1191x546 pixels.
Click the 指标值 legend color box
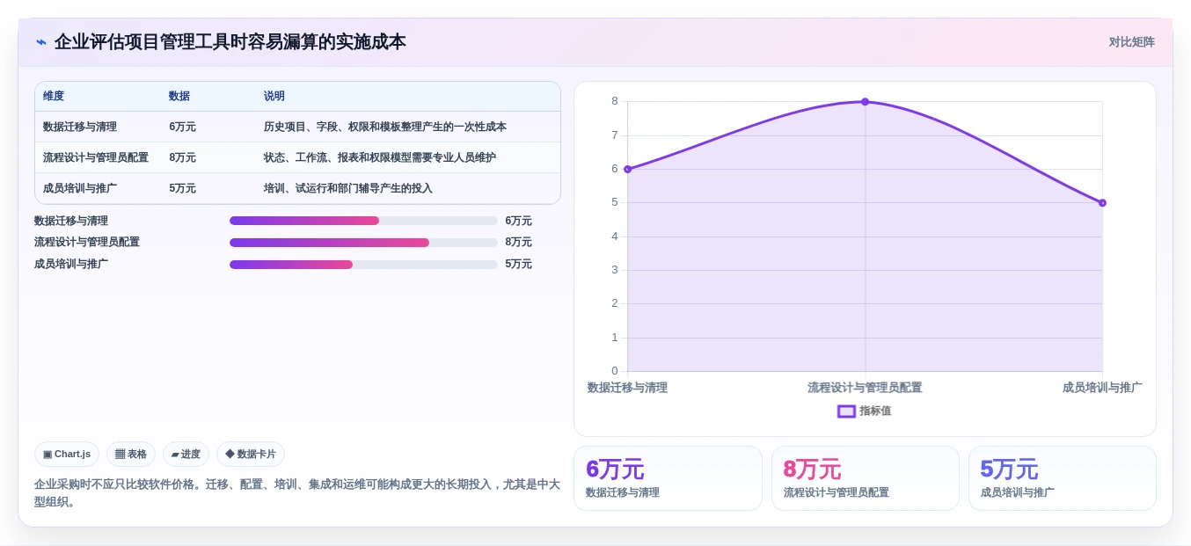[846, 411]
